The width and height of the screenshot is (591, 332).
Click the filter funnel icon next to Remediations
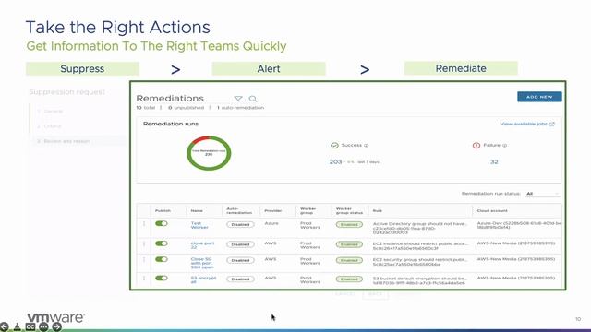pos(238,99)
